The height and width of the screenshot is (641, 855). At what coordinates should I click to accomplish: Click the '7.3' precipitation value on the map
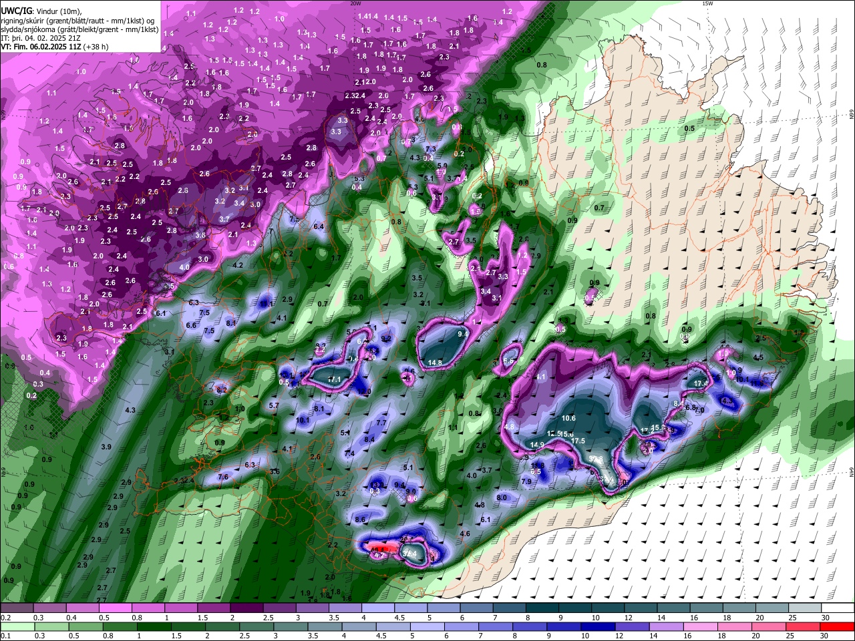pyautogui.click(x=431, y=149)
